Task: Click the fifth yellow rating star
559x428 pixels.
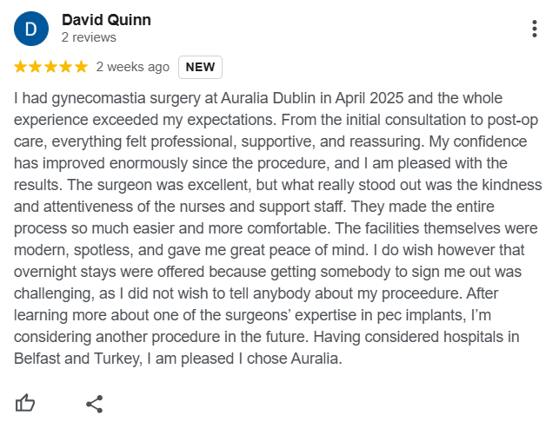Action: tap(81, 67)
